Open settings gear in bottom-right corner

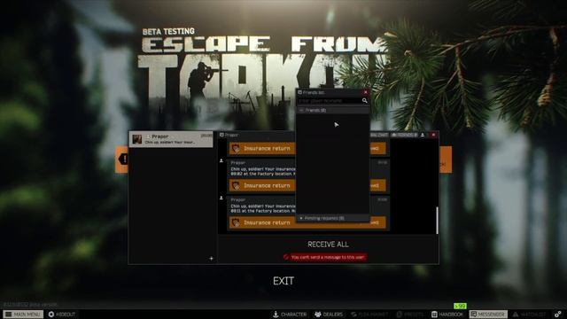(558, 315)
